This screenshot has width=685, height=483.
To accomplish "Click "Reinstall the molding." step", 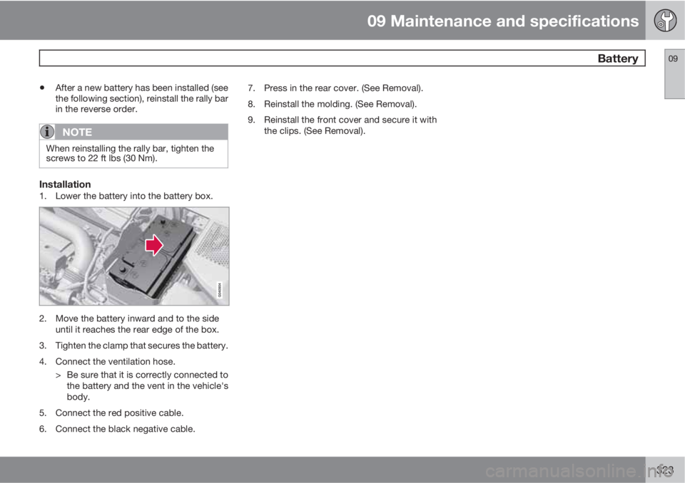I will pyautogui.click(x=340, y=104).
